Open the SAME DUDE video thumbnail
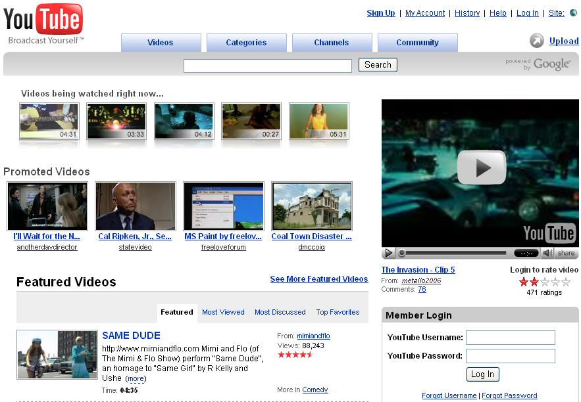The width and height of the screenshot is (581, 402). 57,355
